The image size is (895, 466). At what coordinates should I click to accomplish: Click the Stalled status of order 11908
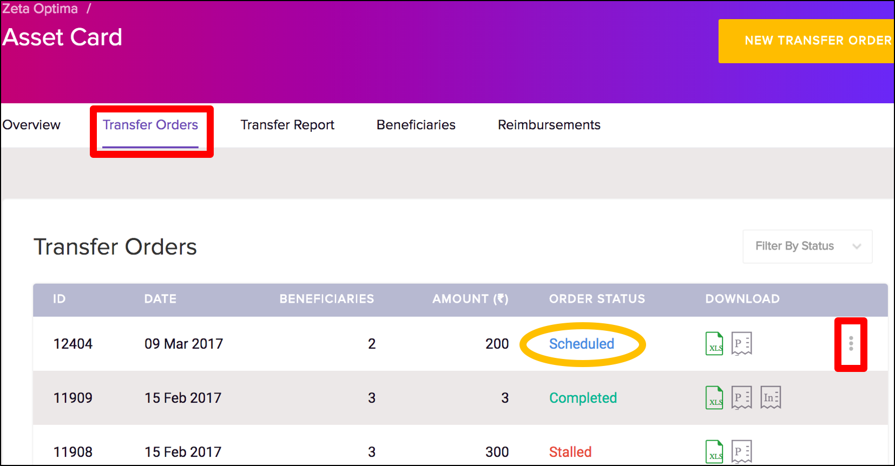point(570,452)
